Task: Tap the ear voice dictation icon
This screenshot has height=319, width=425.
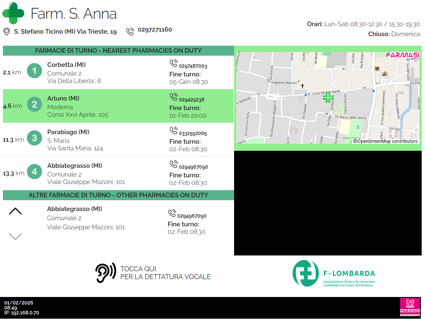Action: click(105, 273)
